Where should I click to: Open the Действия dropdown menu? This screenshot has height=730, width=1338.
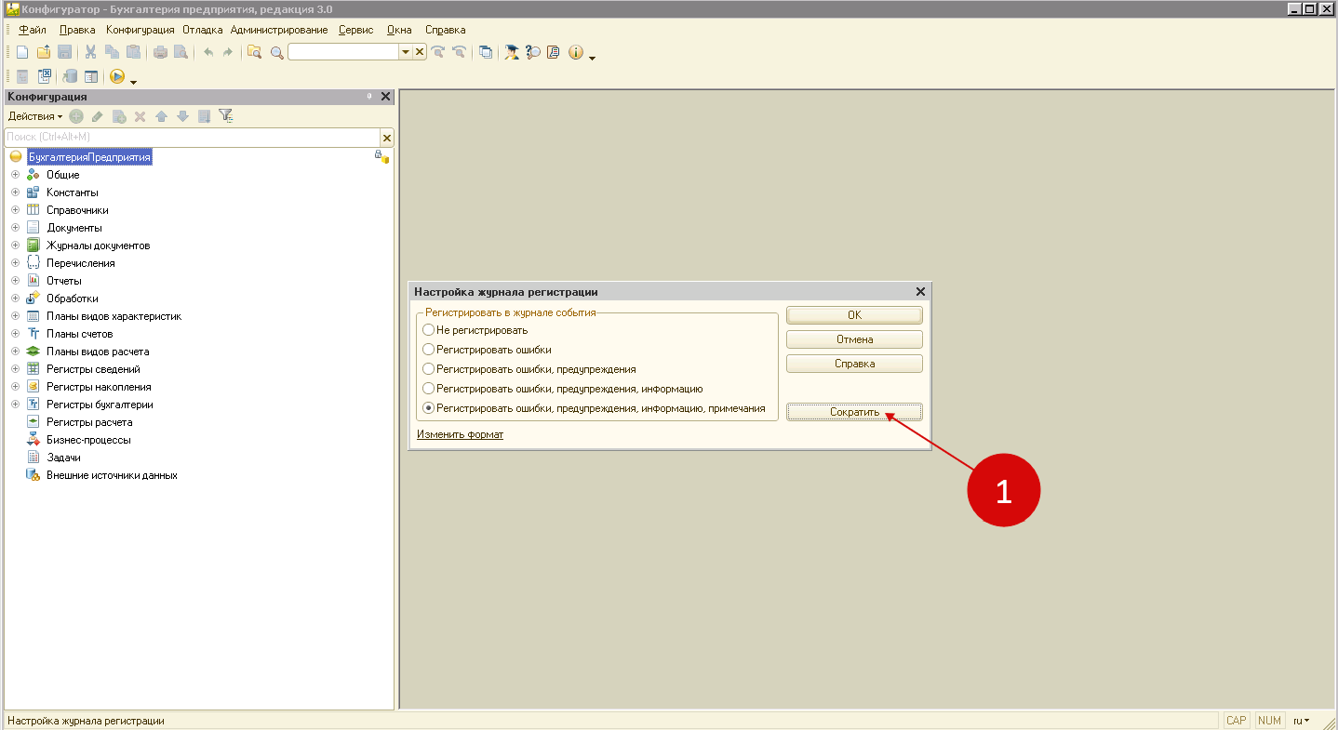pos(34,116)
